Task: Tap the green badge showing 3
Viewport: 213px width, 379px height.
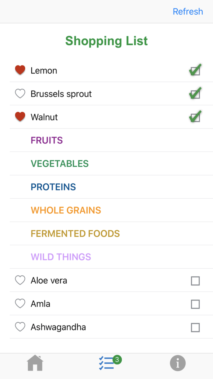Action: [117, 360]
